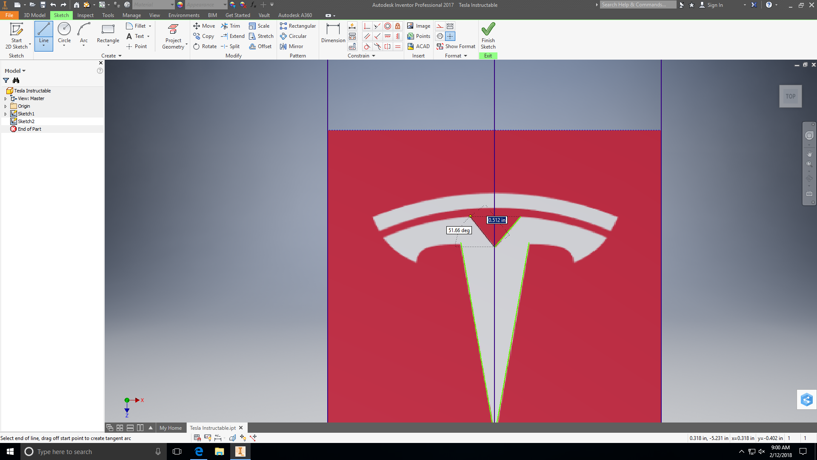
Task: Use the Extend tool
Action: [232, 36]
